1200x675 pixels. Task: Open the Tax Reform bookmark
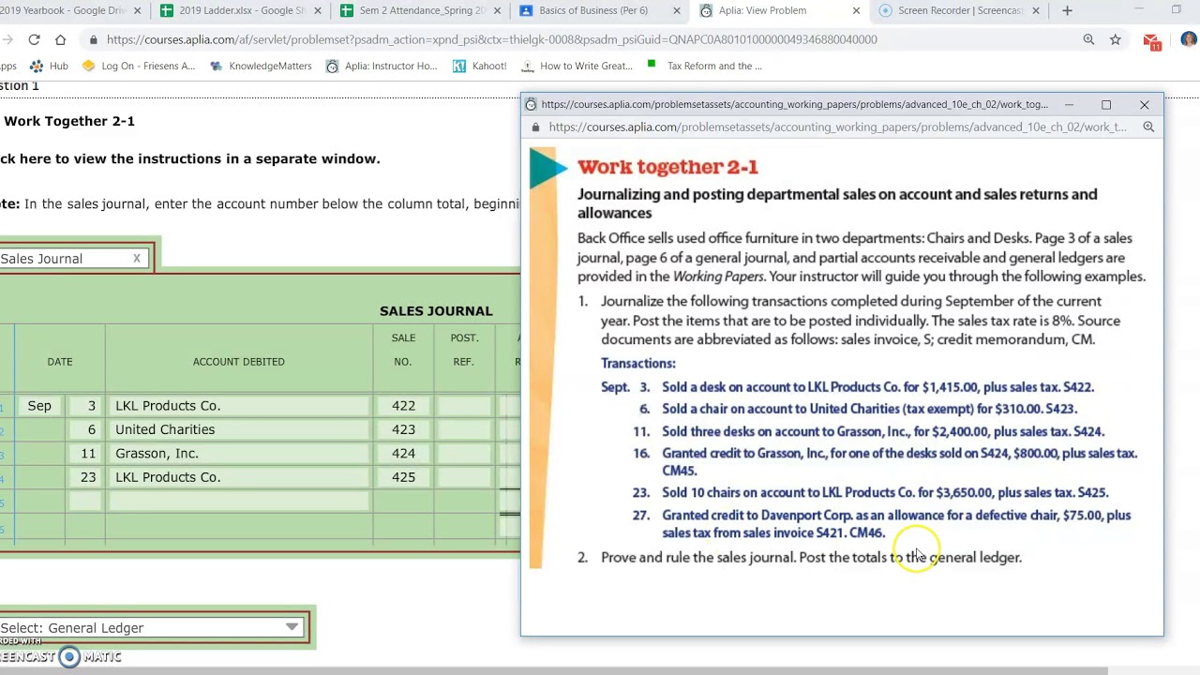704,66
